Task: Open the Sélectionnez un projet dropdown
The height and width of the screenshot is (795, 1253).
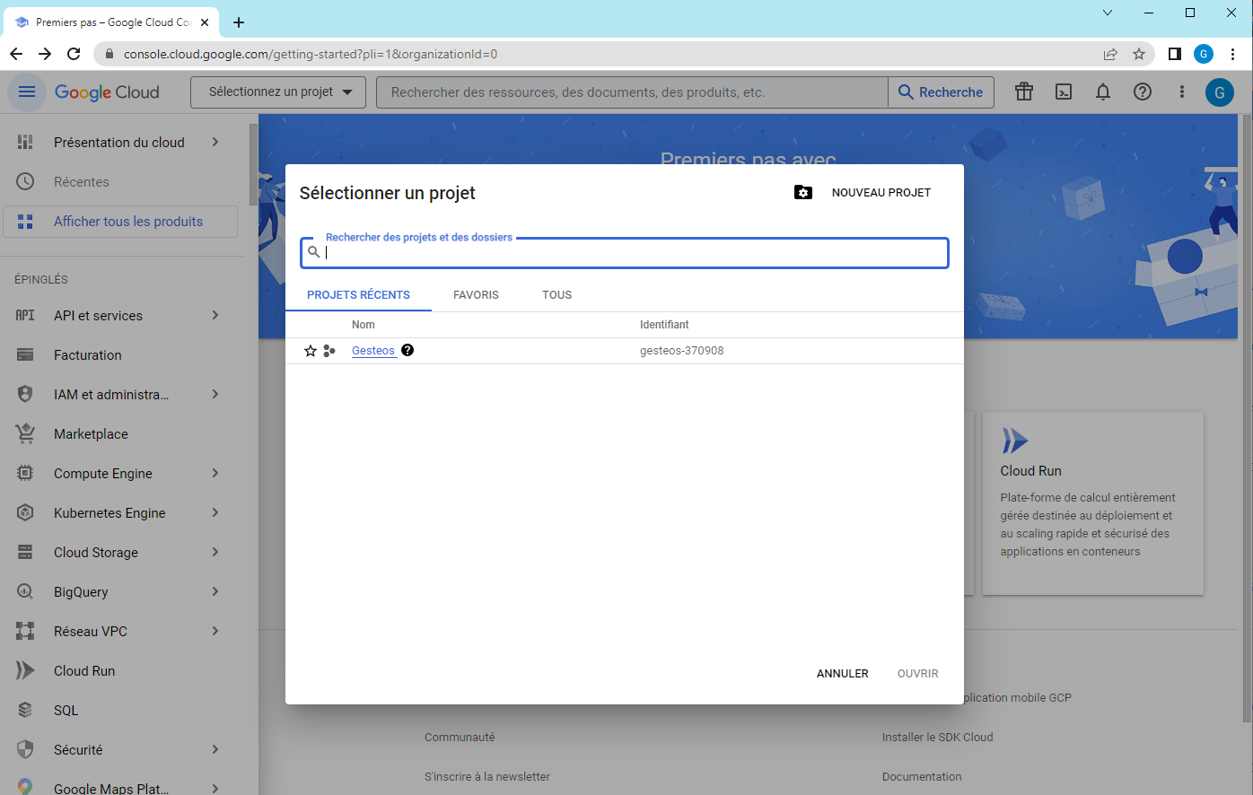Action: [x=278, y=92]
